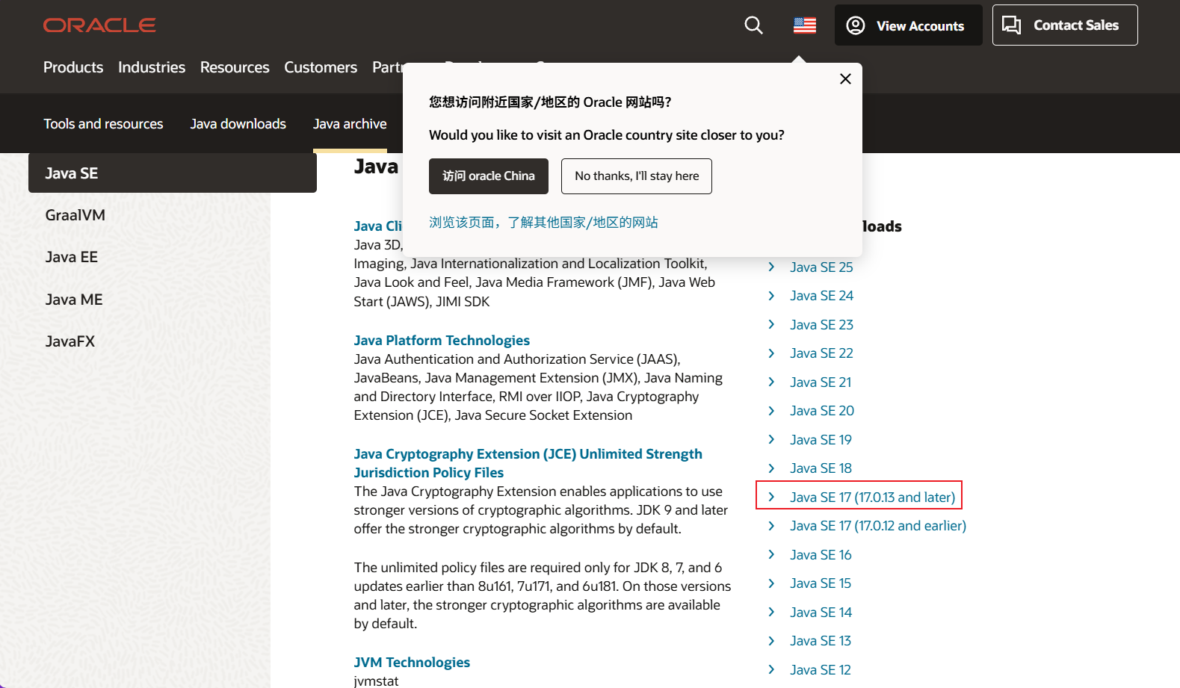Select GraalVM in the sidebar
1180x688 pixels.
[x=75, y=215]
